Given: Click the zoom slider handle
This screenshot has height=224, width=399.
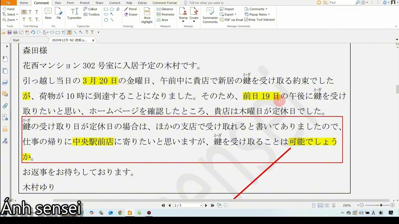Looking at the screenshot, I should pyautogui.click(x=381, y=205).
